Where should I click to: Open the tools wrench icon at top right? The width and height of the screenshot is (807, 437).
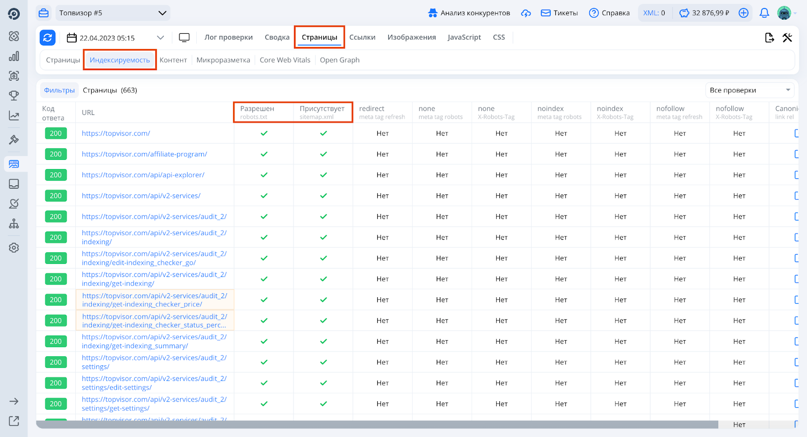point(787,37)
